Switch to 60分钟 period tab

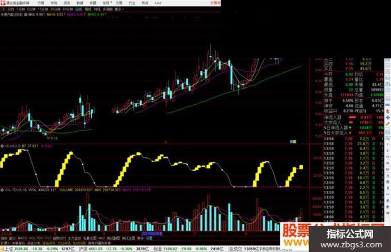coord(68,9)
